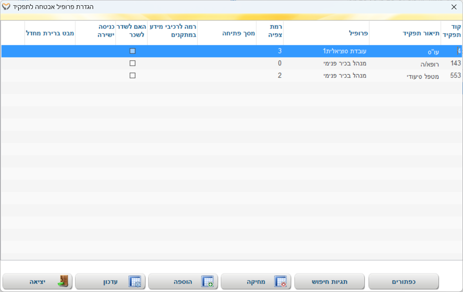This screenshot has height=292, width=463.
Task: Click the door icon on the יציאה button
Action: coord(63,281)
